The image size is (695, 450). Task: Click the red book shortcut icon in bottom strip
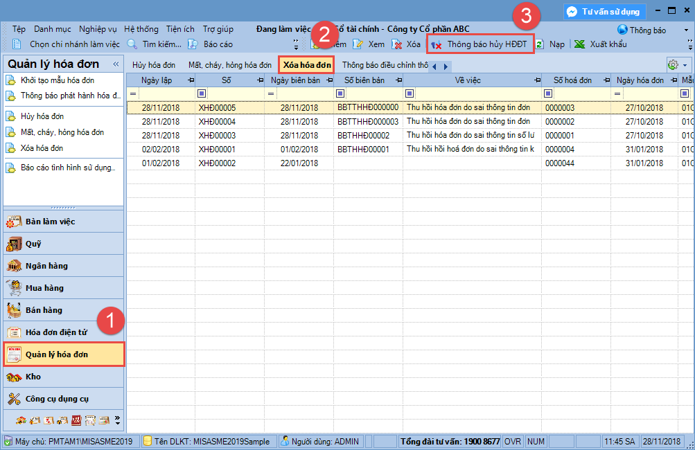[76, 420]
